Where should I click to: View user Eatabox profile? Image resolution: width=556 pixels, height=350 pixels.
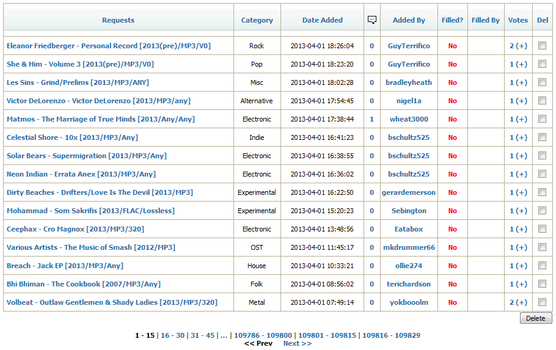click(409, 229)
